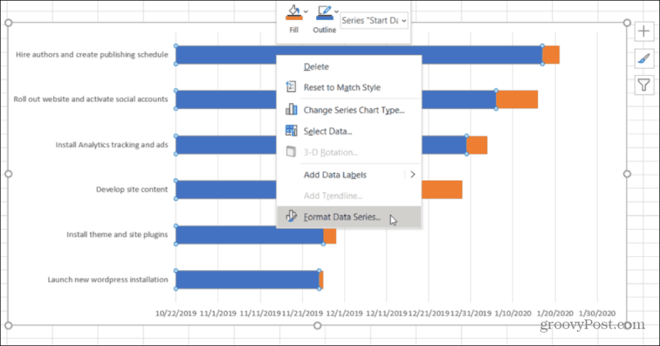The width and height of the screenshot is (660, 346).
Task: Click the date axis value 11/1/2019
Action: tap(218, 313)
